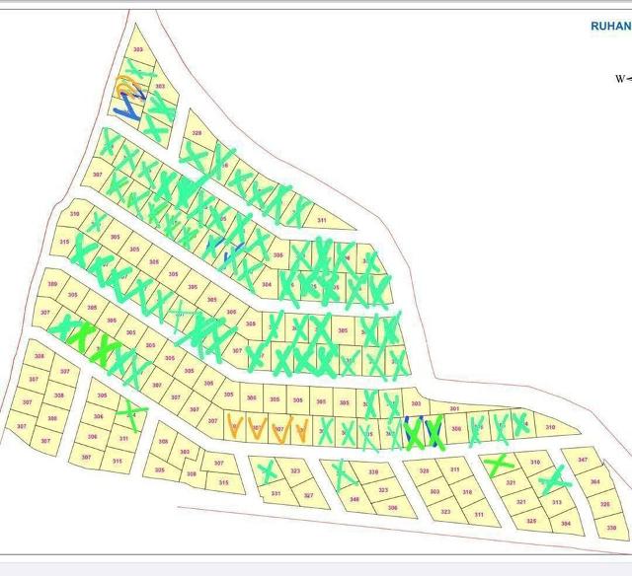The image size is (632, 576).
Task: Select plot 328 at top of second block
Action: click(197, 132)
